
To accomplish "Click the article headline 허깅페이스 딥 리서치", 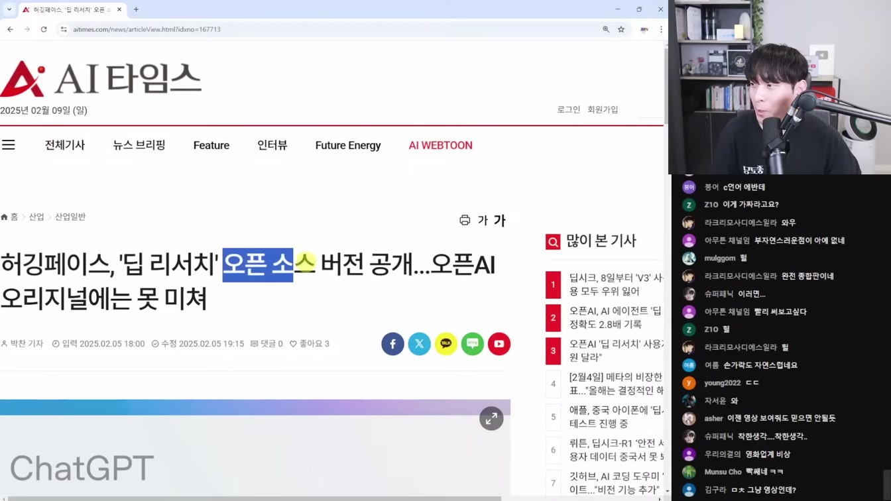I will coord(248,281).
